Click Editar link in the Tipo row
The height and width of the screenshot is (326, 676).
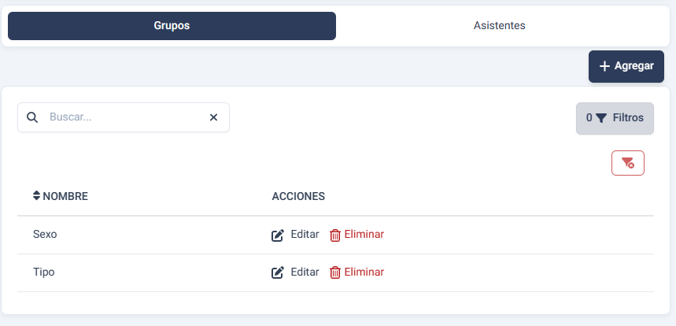(x=305, y=272)
